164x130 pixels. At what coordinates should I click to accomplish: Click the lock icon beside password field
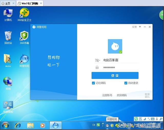tap(97, 67)
